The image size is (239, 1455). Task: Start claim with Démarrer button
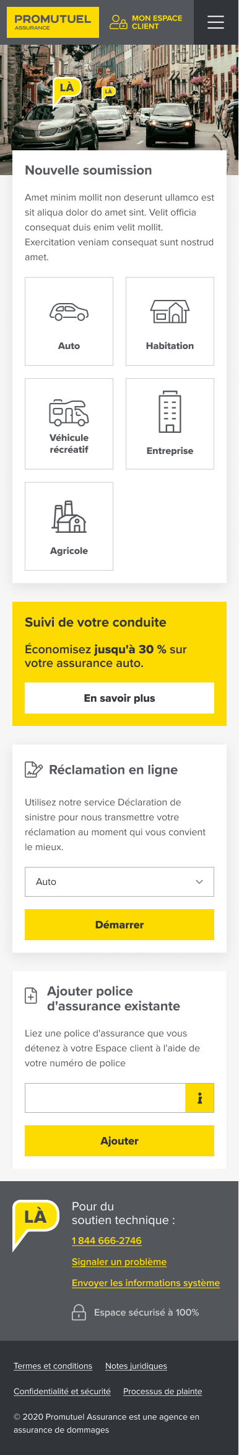pyautogui.click(x=119, y=925)
